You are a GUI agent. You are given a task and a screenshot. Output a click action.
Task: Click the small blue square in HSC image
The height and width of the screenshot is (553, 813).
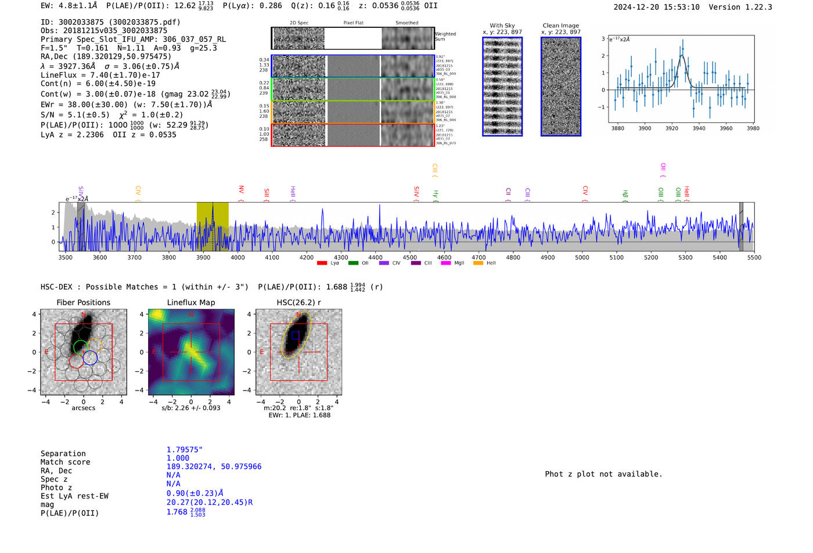(295, 335)
